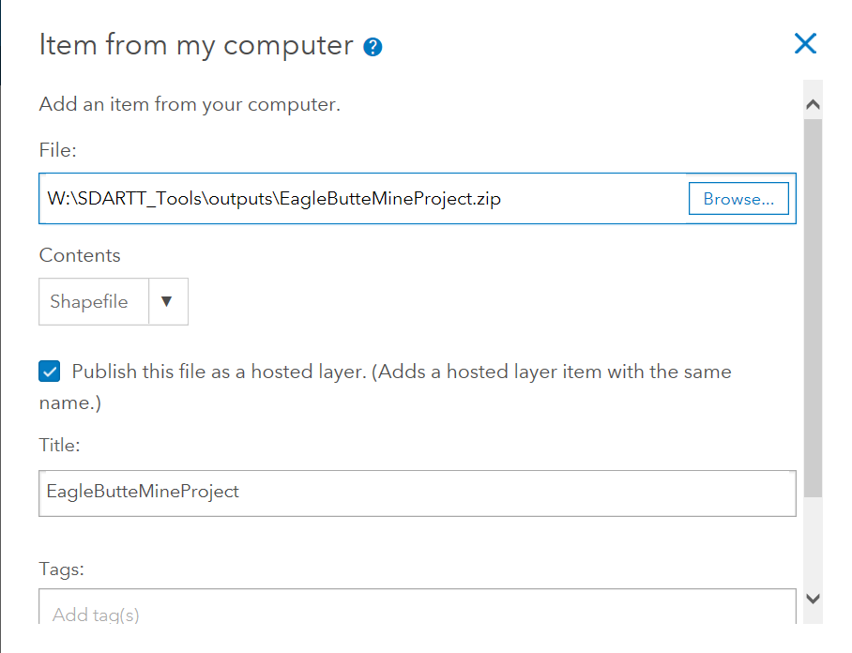Click the 'Contents' label
Screen dimensions: 852x653
(80, 255)
